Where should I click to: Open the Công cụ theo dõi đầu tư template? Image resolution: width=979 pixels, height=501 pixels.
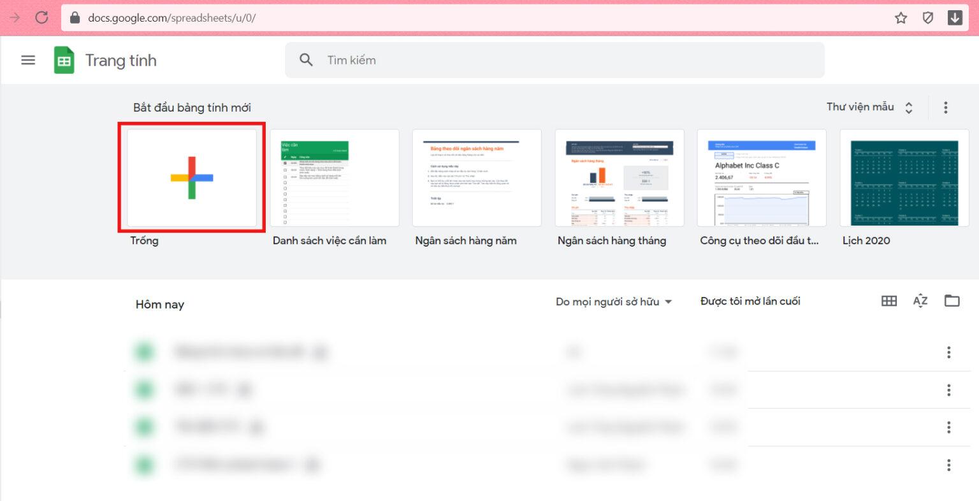coord(762,178)
